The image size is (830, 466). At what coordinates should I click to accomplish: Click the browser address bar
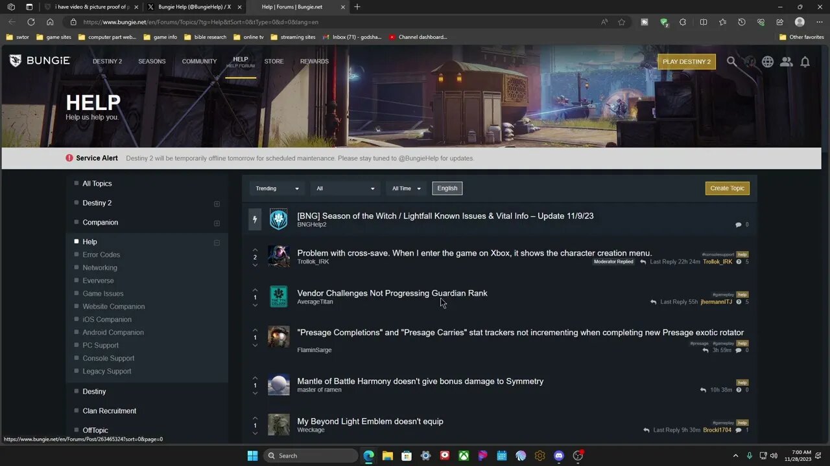click(337, 21)
